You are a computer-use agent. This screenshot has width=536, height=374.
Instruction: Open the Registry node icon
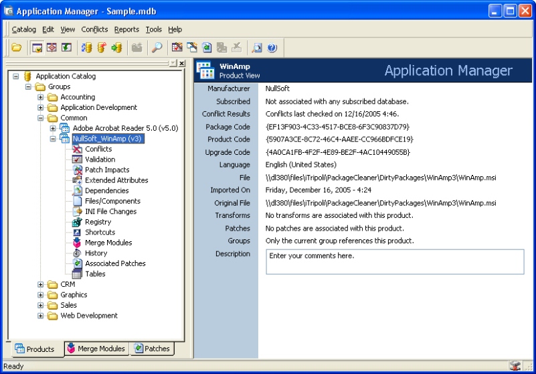click(x=77, y=222)
